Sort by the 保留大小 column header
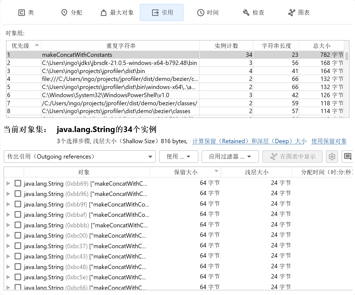355x295 pixels. 185,172
